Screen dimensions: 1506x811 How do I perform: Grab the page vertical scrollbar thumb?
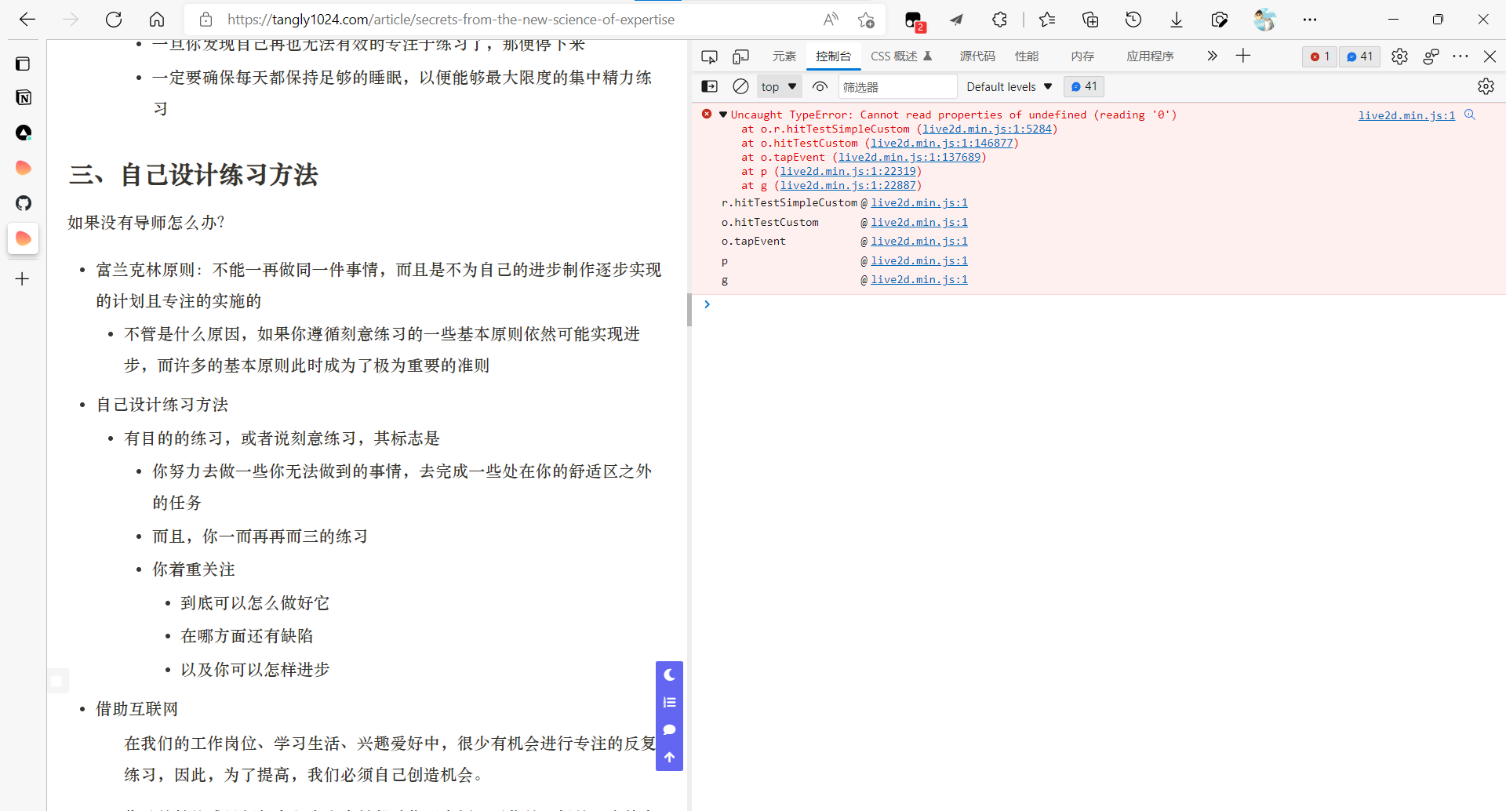coord(689,310)
